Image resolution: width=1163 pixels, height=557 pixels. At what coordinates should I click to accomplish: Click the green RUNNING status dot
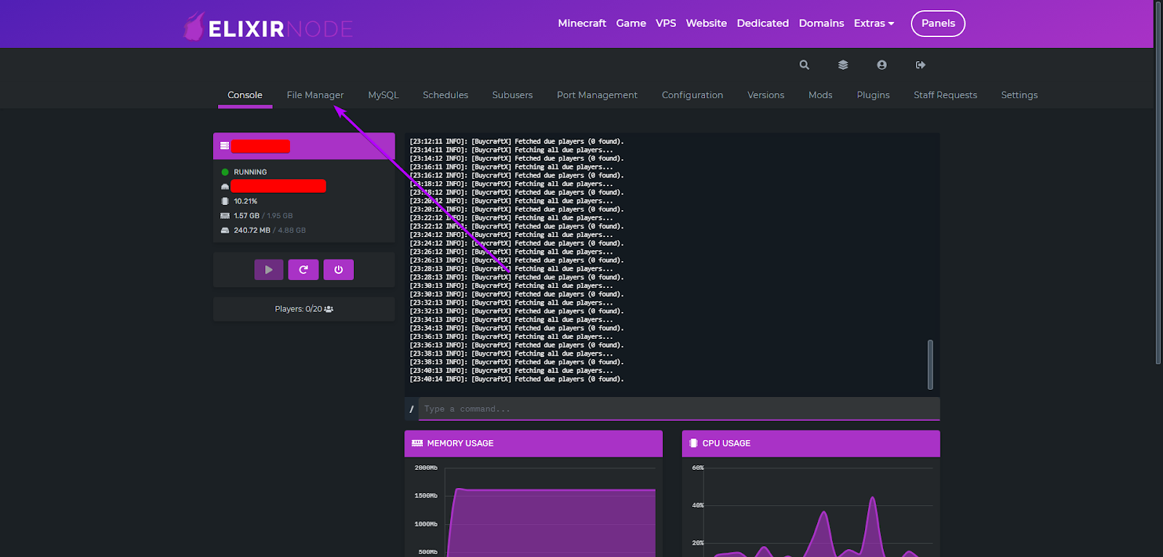point(225,172)
